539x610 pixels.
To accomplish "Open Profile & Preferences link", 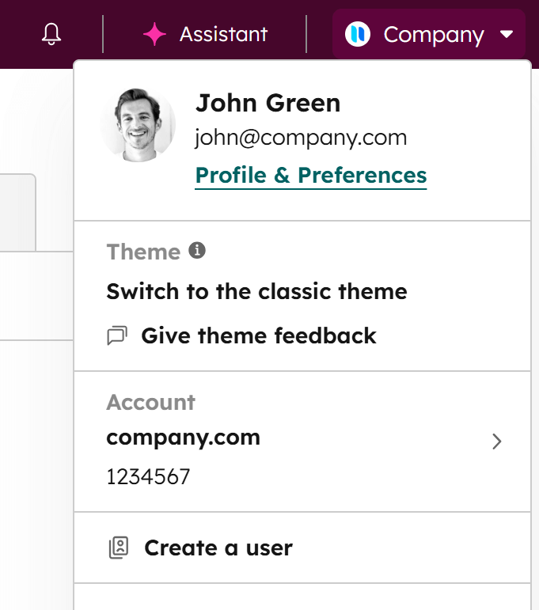I will coord(311,175).
